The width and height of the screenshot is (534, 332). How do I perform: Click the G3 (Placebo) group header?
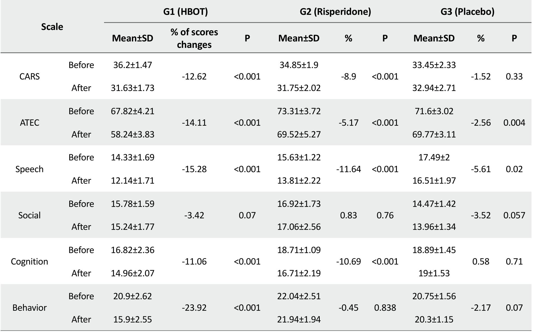(467, 12)
